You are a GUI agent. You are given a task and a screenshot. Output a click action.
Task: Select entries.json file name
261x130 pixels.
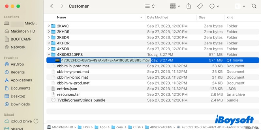pos(67,89)
